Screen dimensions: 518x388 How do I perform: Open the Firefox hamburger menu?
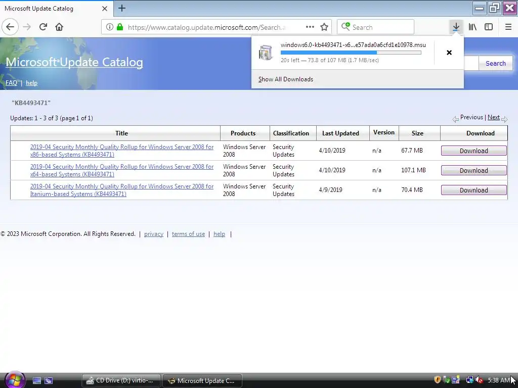[x=508, y=27]
